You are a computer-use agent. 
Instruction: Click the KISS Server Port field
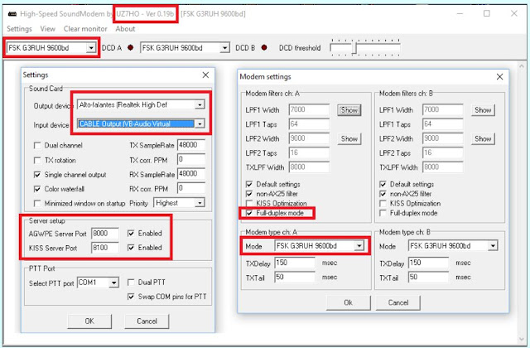click(105, 248)
